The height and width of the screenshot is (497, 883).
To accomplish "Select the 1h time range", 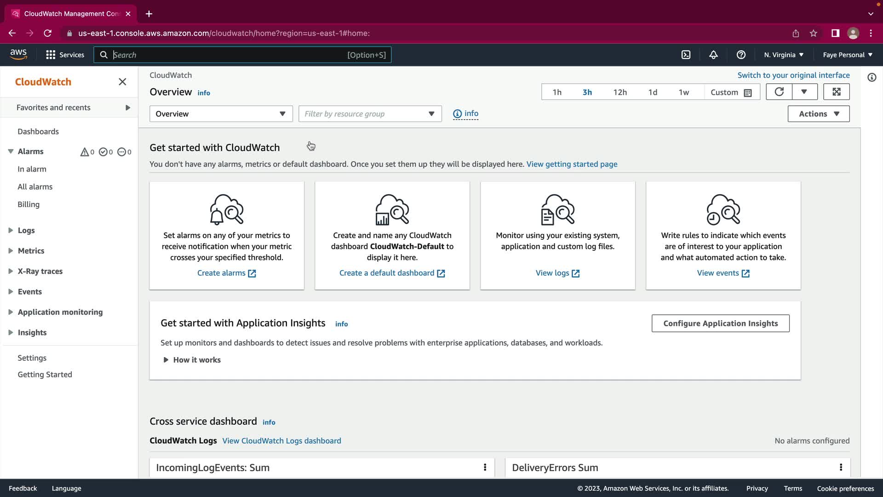I will pyautogui.click(x=557, y=92).
